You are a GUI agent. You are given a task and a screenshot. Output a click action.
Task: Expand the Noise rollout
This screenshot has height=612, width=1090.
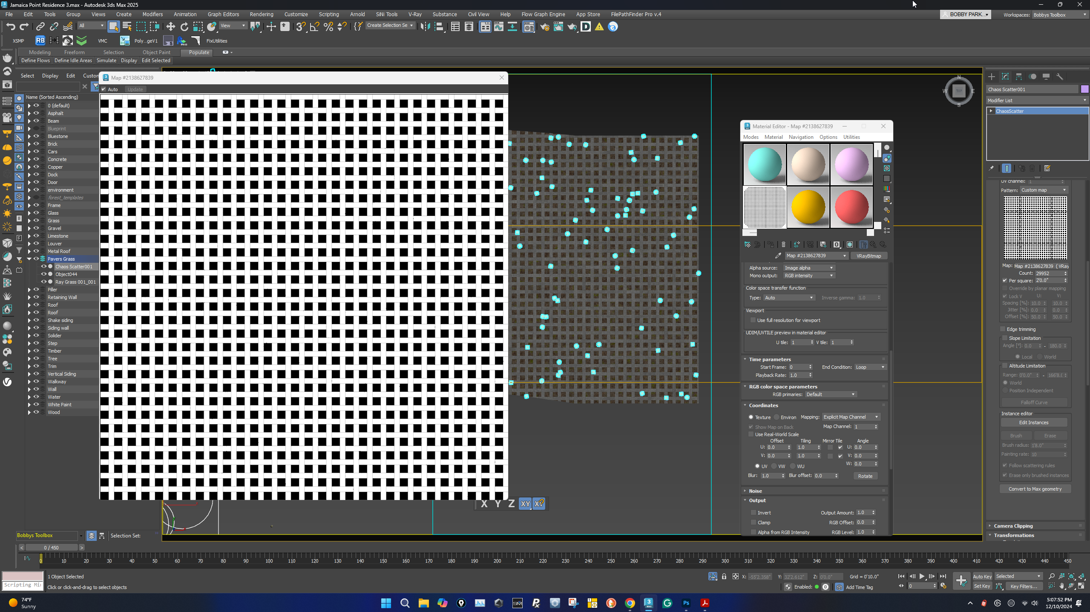point(755,491)
